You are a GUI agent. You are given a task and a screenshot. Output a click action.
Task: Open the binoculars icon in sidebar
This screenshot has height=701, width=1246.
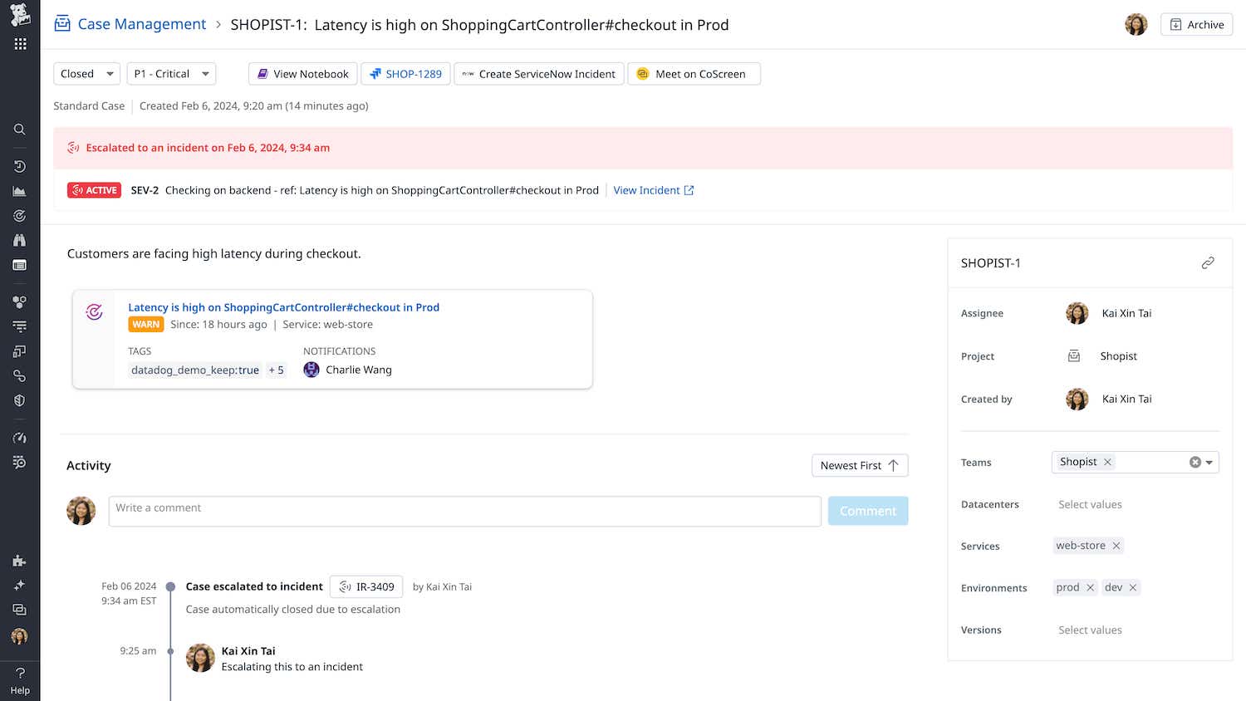[19, 240]
